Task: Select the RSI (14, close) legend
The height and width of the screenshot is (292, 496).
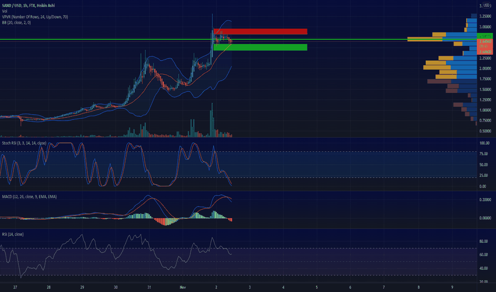Action: [13, 234]
